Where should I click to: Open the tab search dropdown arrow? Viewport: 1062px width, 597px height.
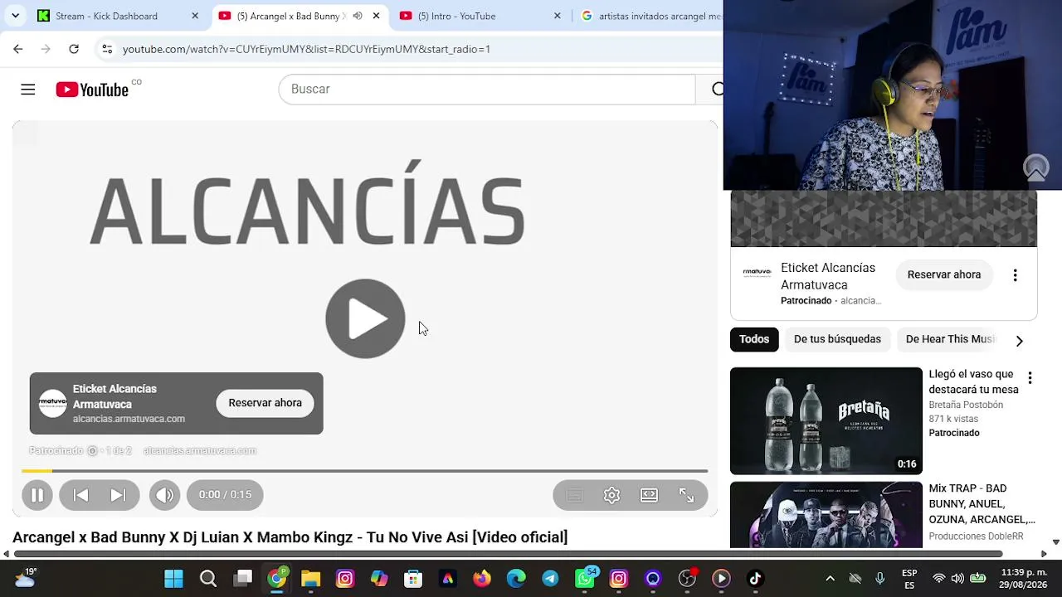15,16
